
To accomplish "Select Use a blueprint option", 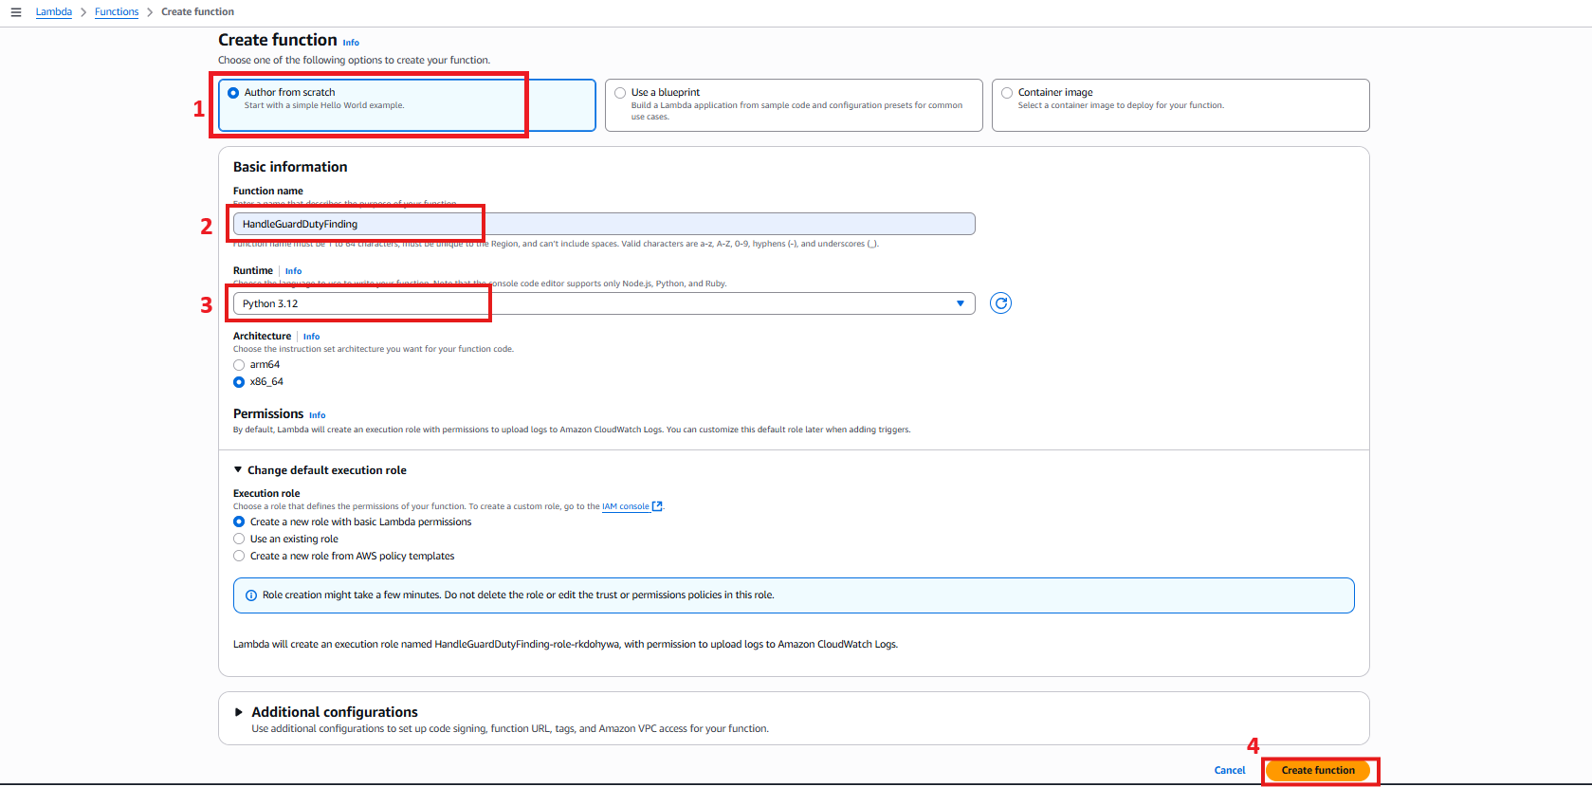I will (x=794, y=105).
